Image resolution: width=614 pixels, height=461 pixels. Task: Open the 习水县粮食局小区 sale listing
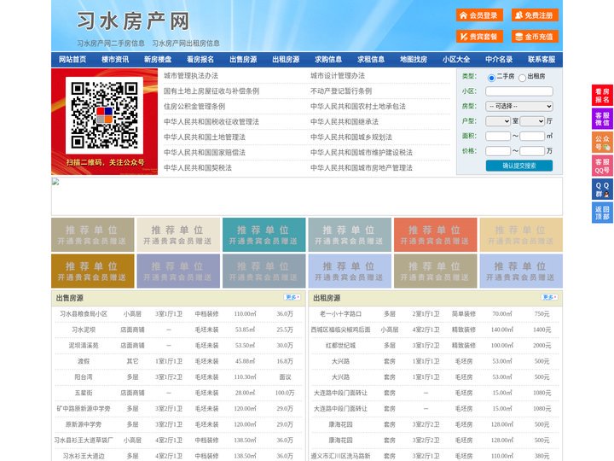coord(84,314)
